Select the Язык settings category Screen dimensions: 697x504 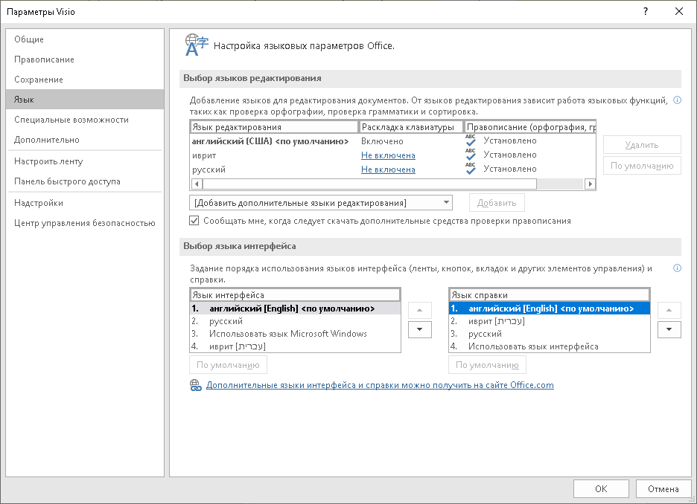[85, 100]
